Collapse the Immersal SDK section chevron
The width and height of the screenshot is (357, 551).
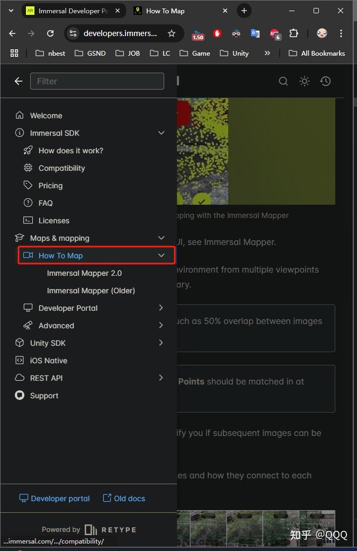click(x=161, y=133)
